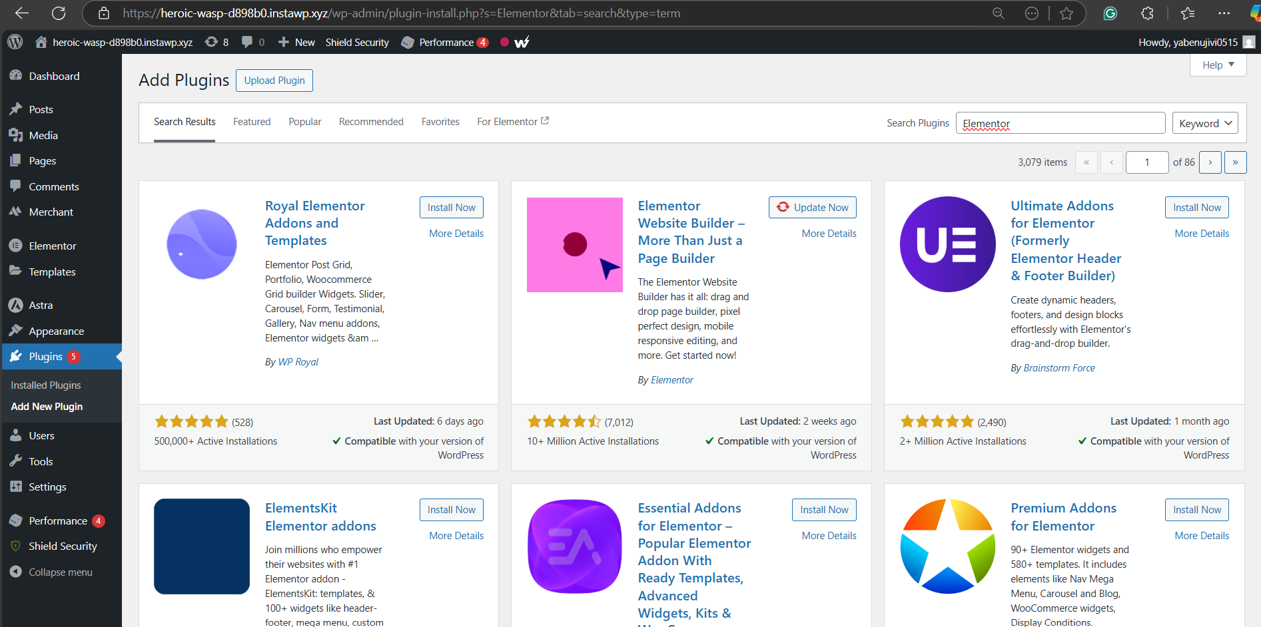Install Premium Addons for Elementor
Screen dimensions: 1261x627
click(1197, 510)
